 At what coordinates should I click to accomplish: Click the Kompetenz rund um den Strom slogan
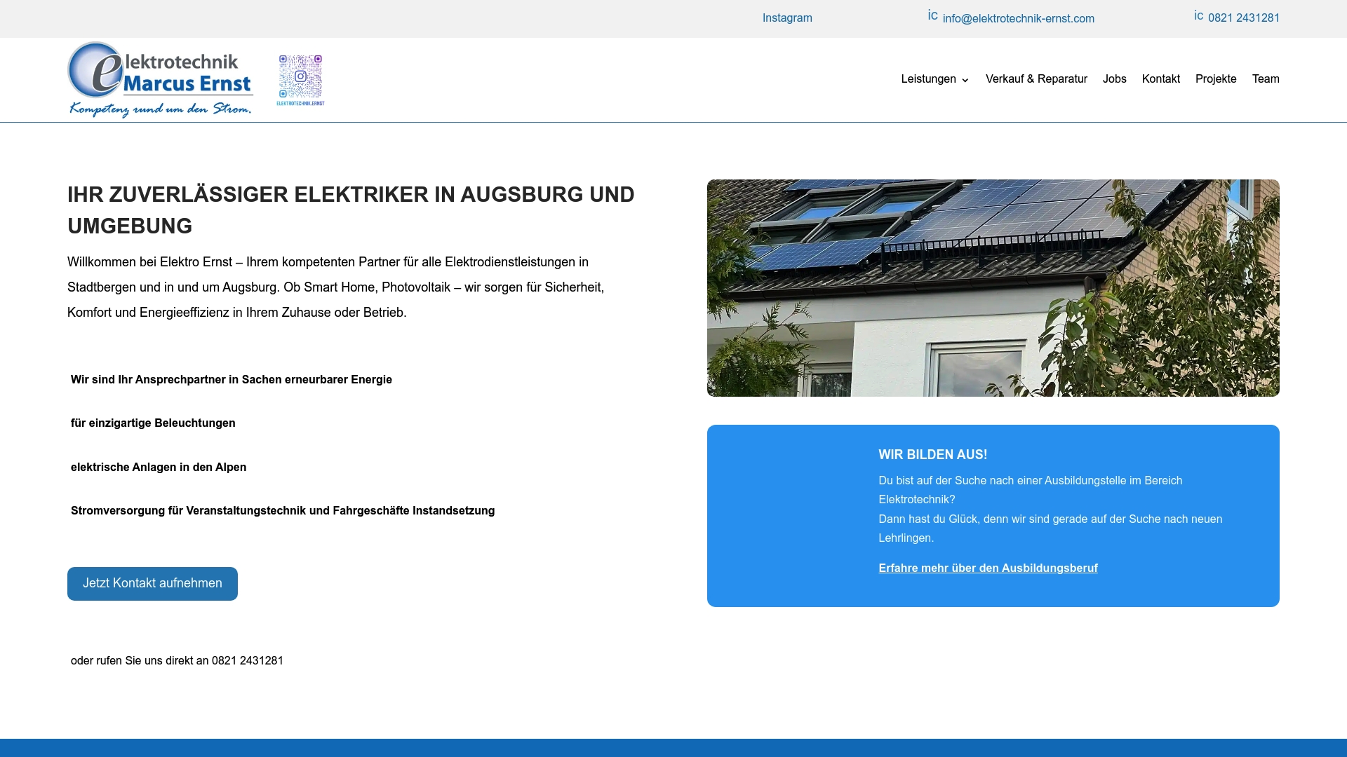161,109
